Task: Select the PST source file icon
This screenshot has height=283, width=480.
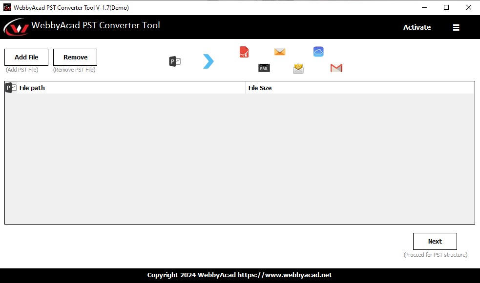Action: 174,61
